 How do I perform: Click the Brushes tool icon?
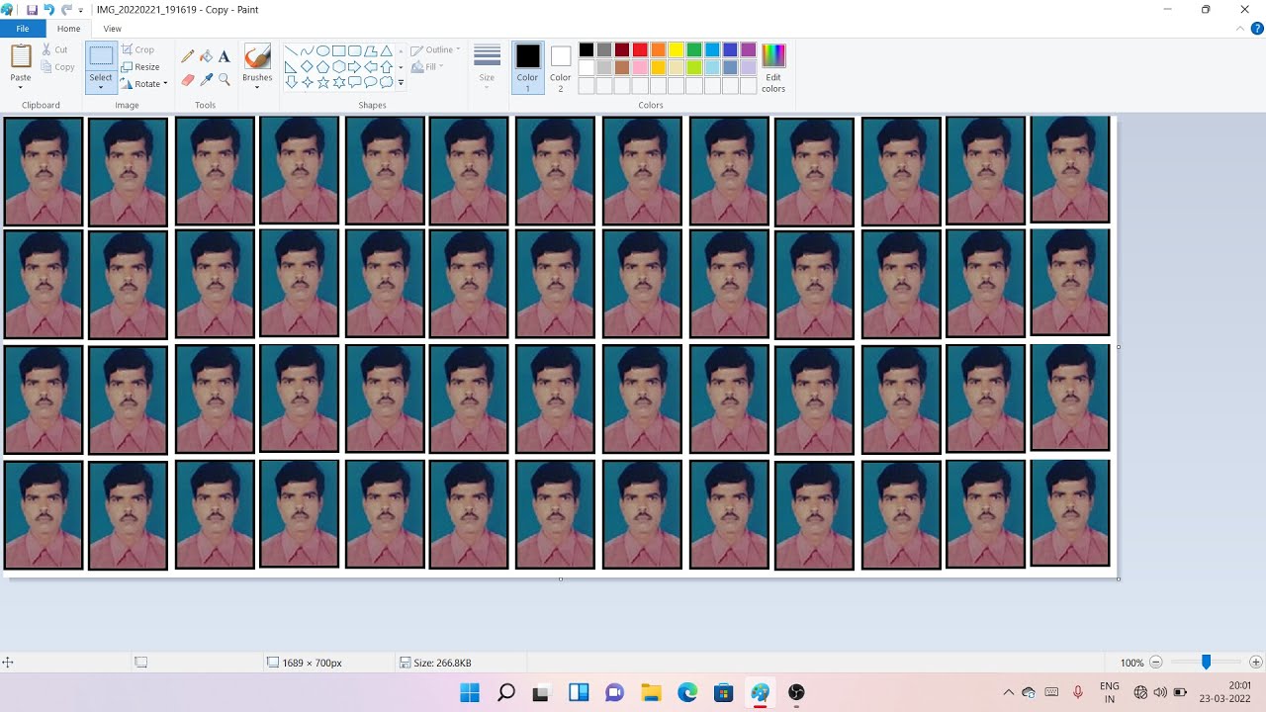click(257, 56)
